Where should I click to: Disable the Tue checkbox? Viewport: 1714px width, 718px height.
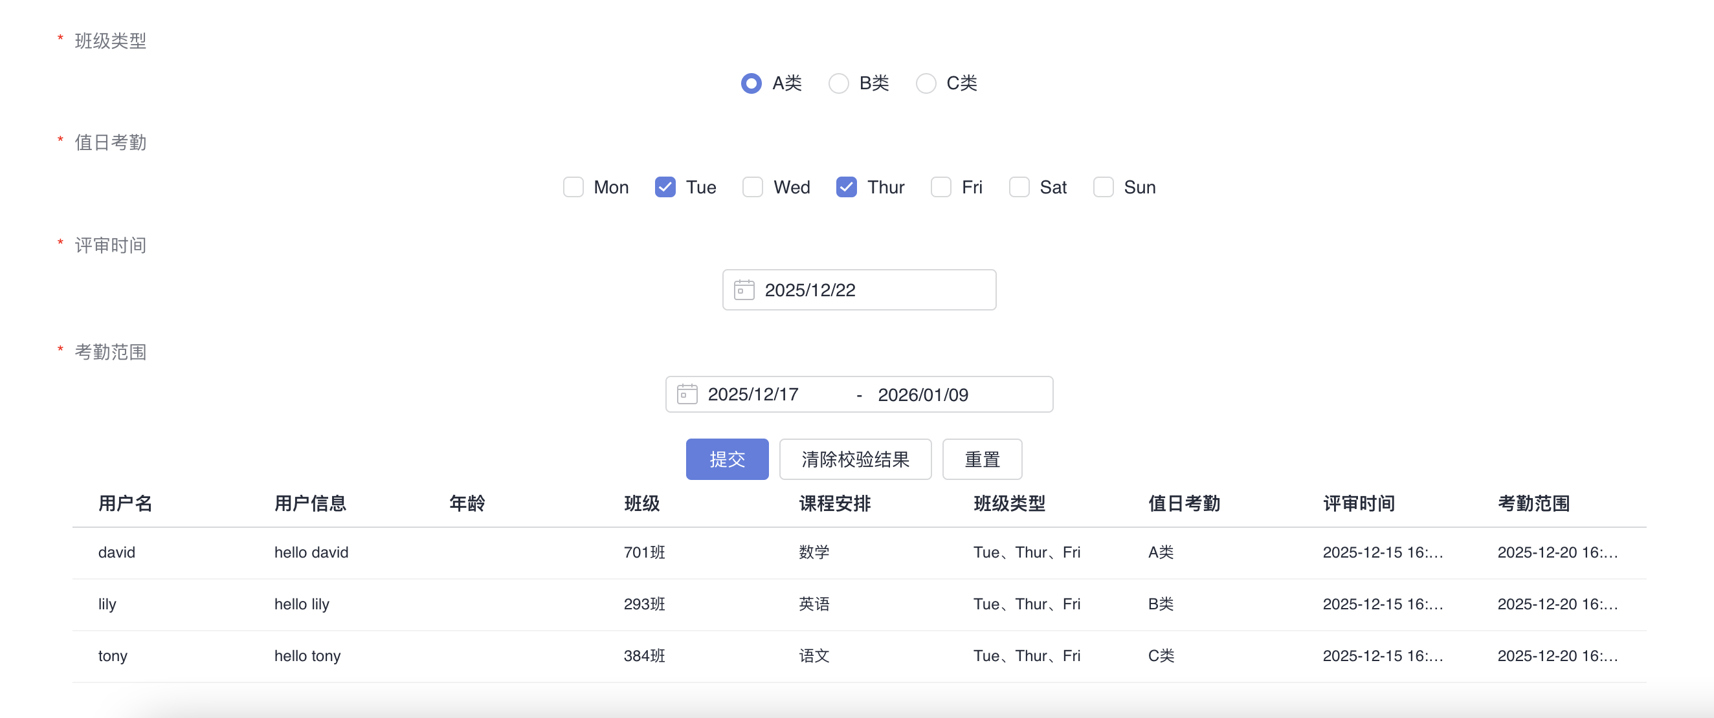(663, 187)
